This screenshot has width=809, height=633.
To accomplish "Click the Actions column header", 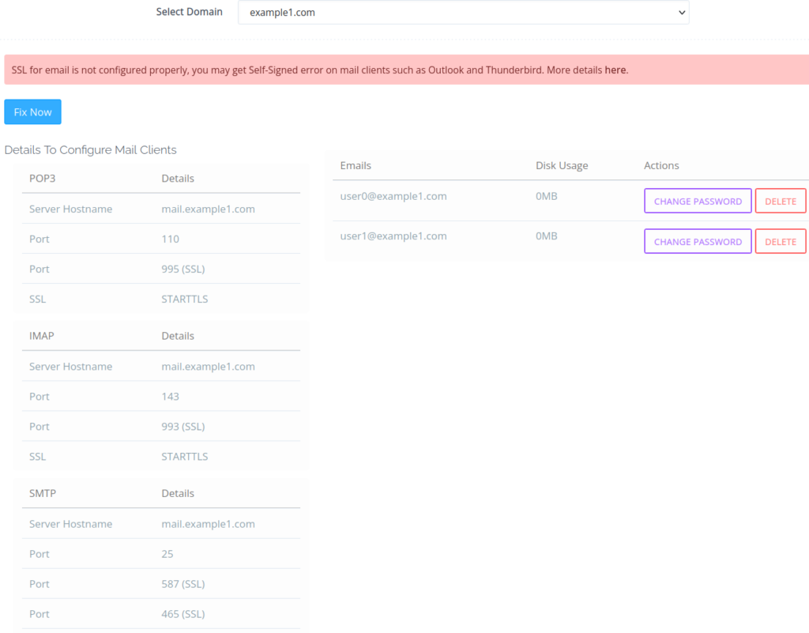I will 661,166.
